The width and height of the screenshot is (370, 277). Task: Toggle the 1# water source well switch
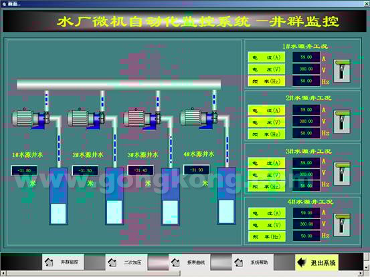pos(342,71)
